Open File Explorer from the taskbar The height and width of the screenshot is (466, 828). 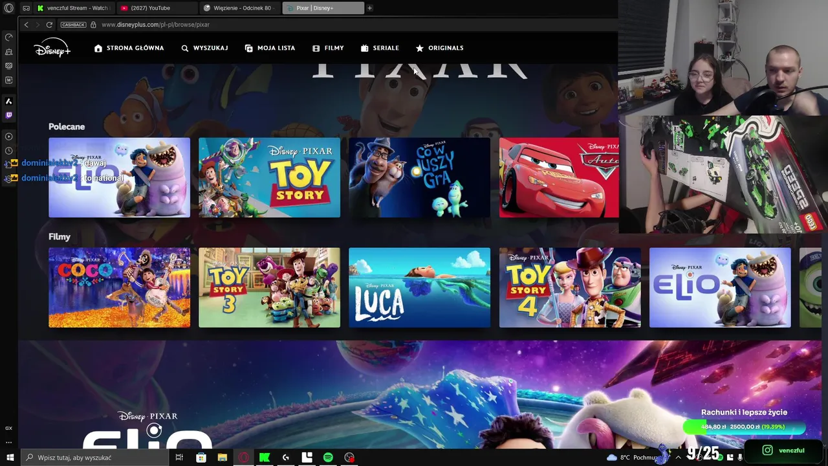point(223,458)
